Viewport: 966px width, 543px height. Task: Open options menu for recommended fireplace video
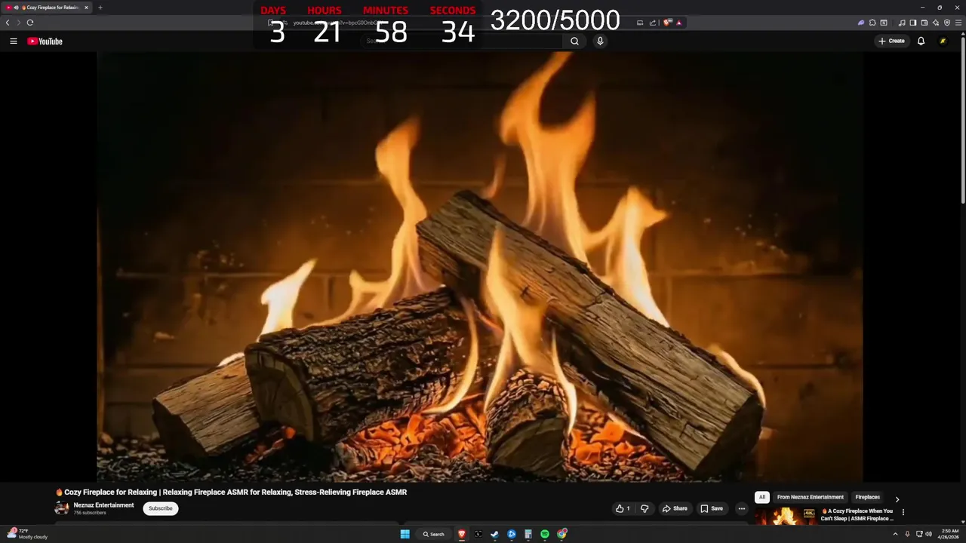click(x=903, y=512)
